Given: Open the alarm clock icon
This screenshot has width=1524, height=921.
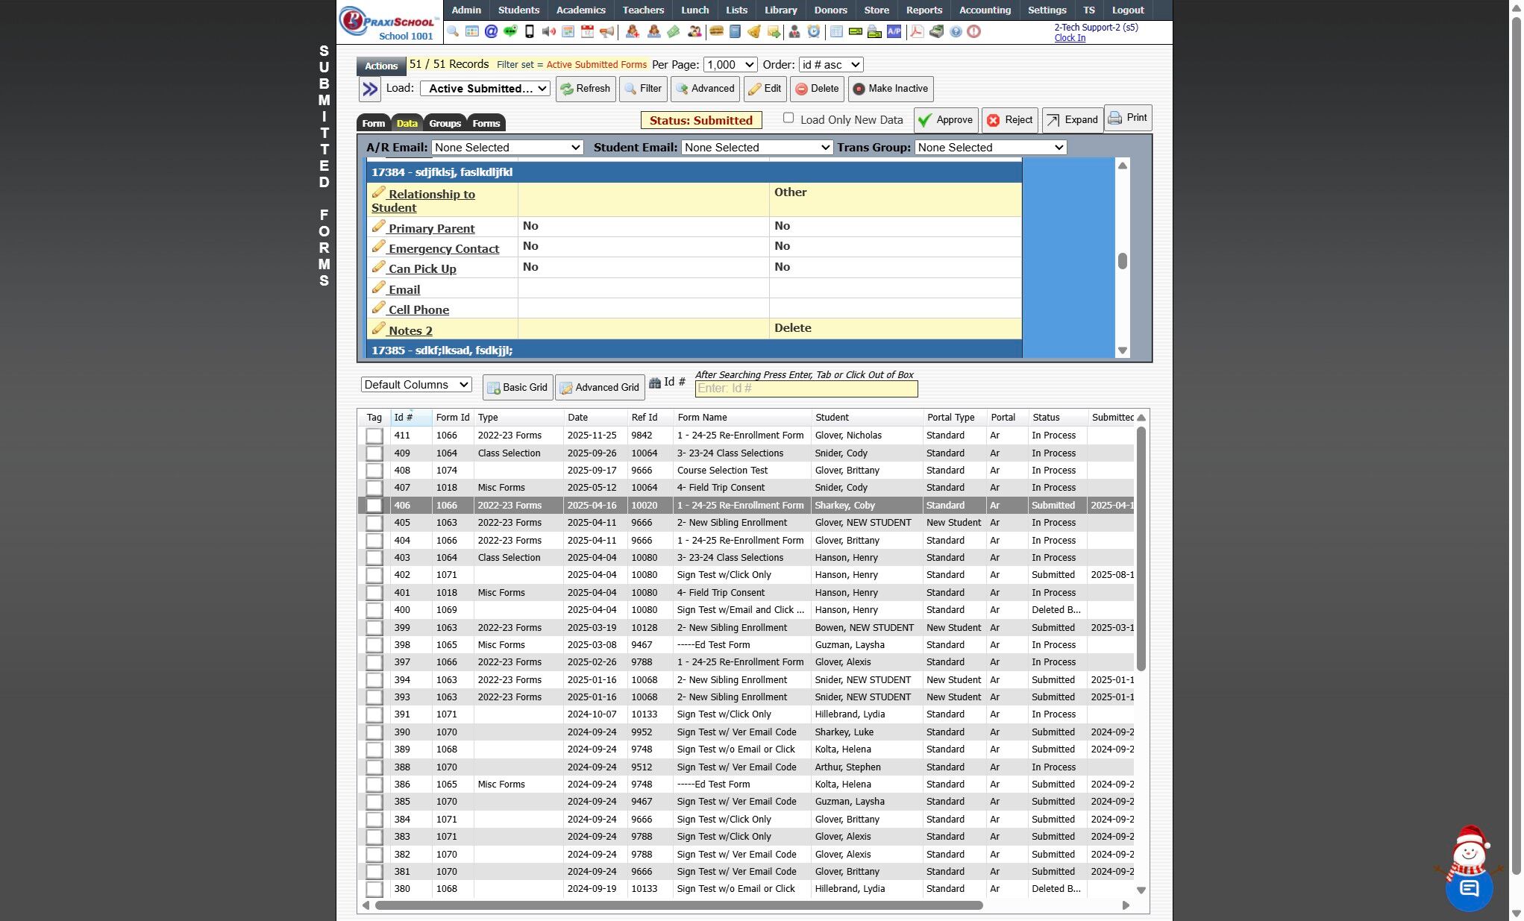Looking at the screenshot, I should tap(814, 31).
